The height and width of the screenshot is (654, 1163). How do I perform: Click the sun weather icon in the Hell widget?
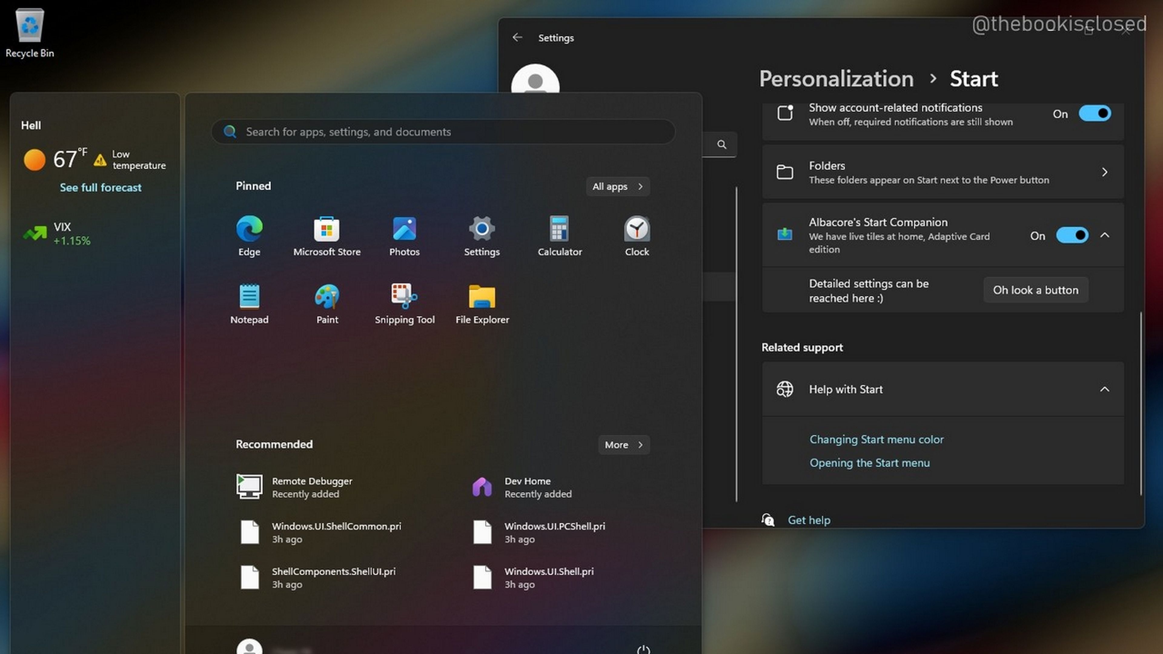click(x=34, y=160)
